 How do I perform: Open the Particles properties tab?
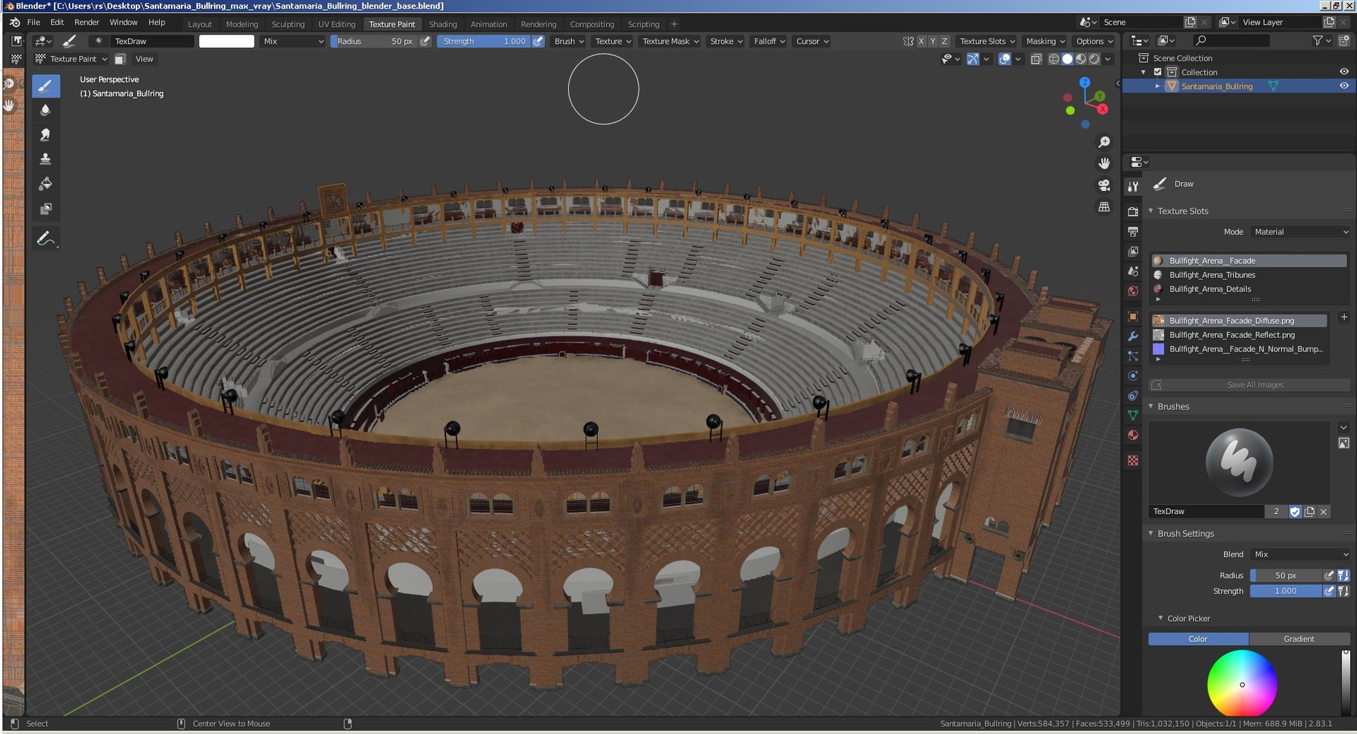pyautogui.click(x=1133, y=356)
